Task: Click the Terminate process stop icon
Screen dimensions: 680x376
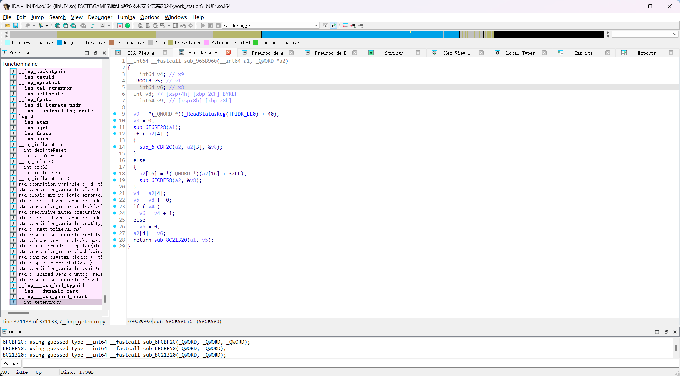Action: [x=218, y=26]
